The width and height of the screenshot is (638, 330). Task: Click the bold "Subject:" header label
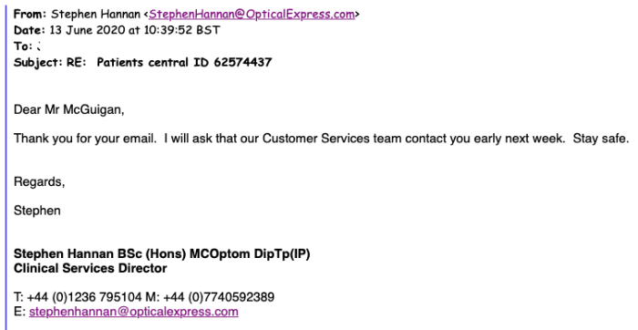pos(38,62)
